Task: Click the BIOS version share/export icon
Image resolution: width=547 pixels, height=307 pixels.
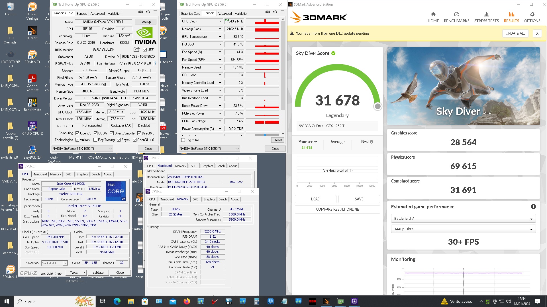Action: [137, 49]
